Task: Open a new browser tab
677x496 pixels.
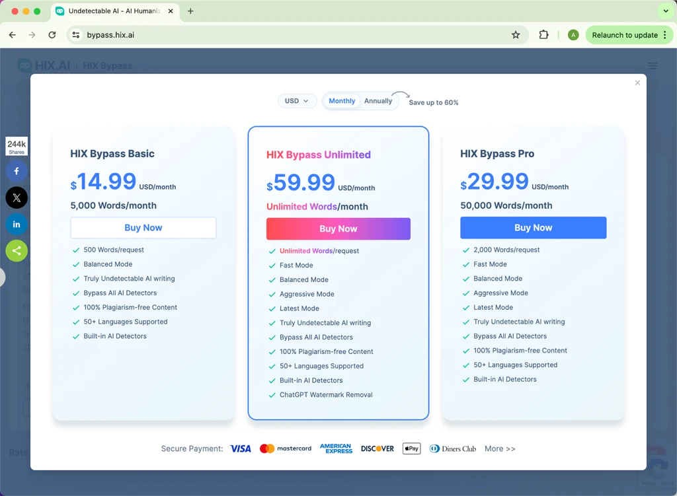Action: coord(190,11)
